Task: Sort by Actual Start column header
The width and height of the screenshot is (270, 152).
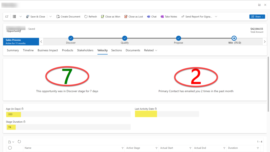Action: tap(167, 148)
